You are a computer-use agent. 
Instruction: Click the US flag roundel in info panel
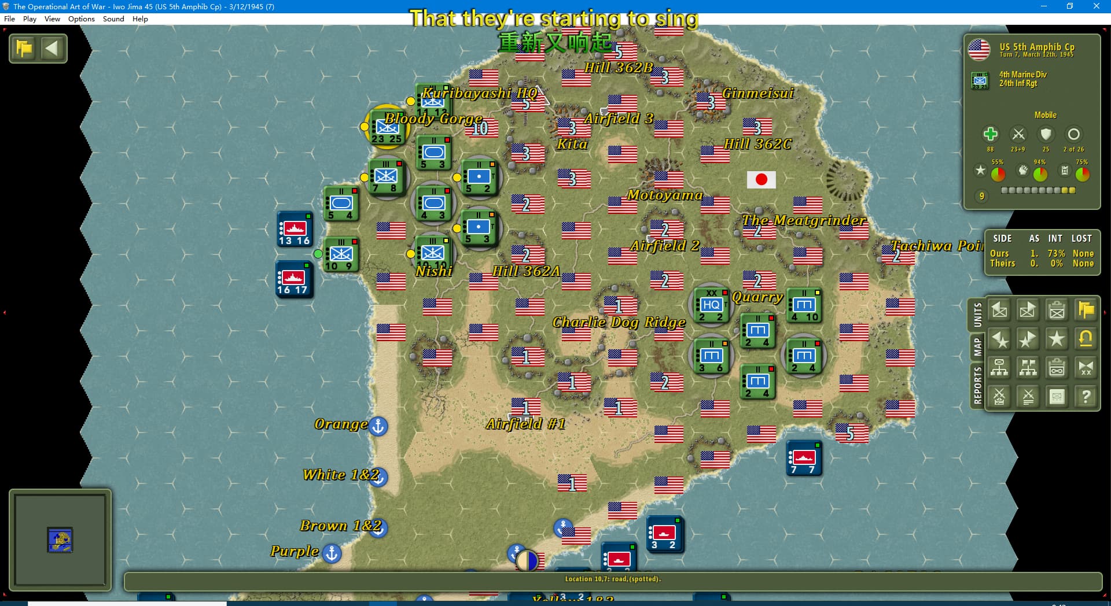[979, 50]
